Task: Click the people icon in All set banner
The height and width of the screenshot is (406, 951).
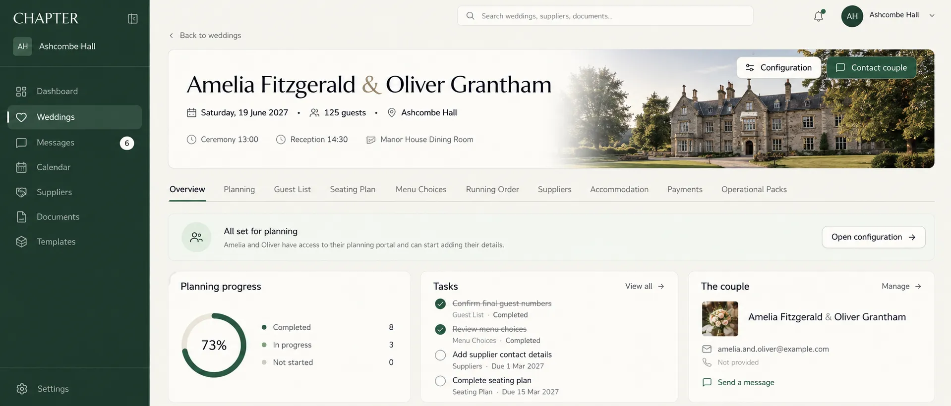Action: pyautogui.click(x=196, y=237)
